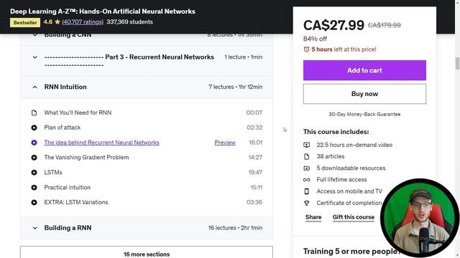Click the 7 lectures • 1hr 12min text
The height and width of the screenshot is (258, 460).
click(x=236, y=87)
